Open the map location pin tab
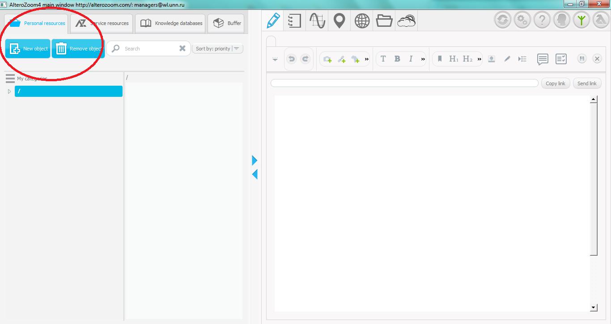611x324 pixels. coord(339,21)
